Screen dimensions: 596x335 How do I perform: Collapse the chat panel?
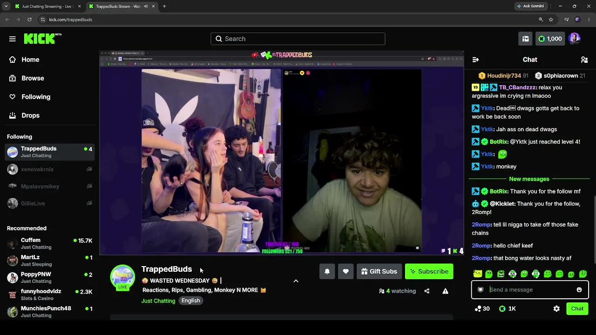click(x=475, y=60)
